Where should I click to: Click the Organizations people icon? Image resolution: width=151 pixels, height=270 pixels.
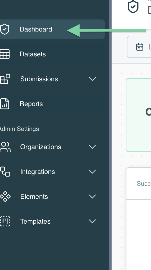5,147
